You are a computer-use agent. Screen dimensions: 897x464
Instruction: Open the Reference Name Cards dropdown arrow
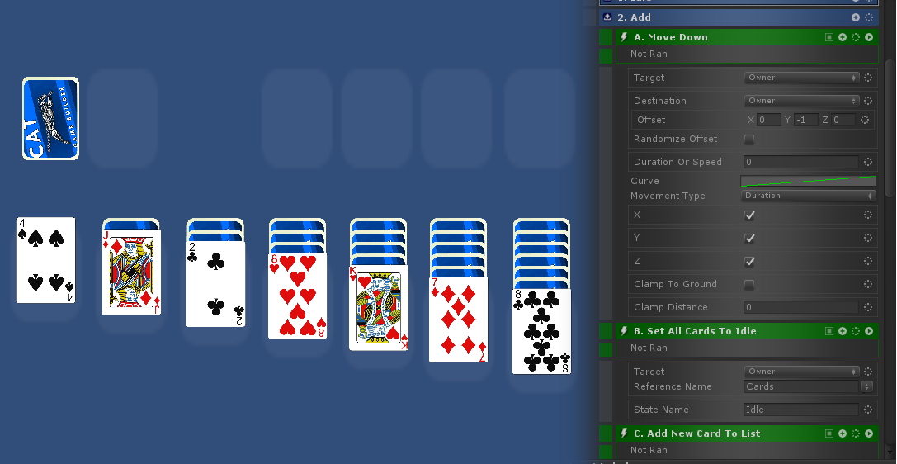tap(866, 386)
